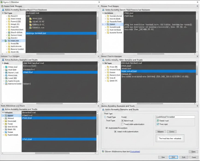The width and height of the screenshot is (200, 161).
Task: Click the green icon beside So oipst 209
Action: pos(6,41)
